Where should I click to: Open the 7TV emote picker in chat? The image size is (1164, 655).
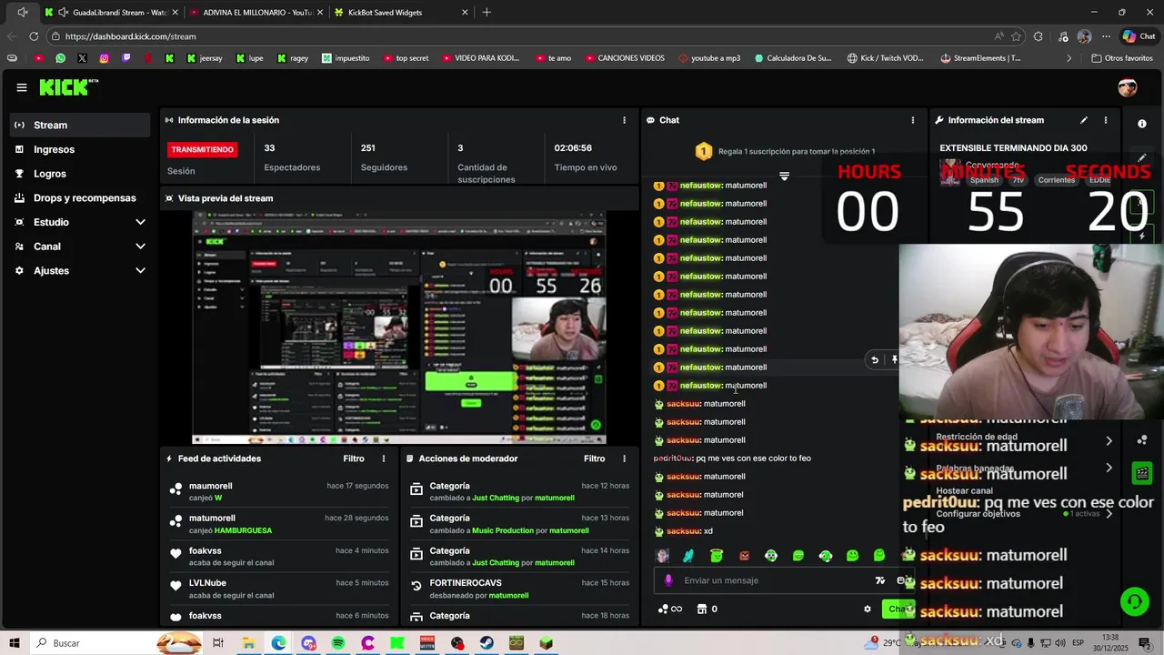click(x=879, y=580)
